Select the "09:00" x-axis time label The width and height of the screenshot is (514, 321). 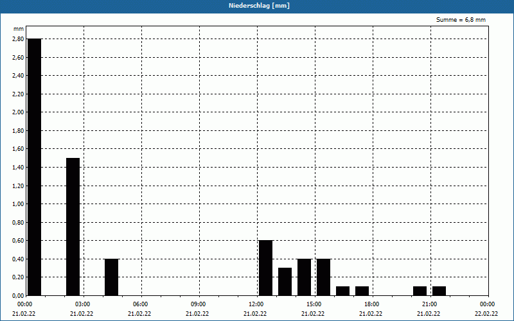[x=199, y=304]
